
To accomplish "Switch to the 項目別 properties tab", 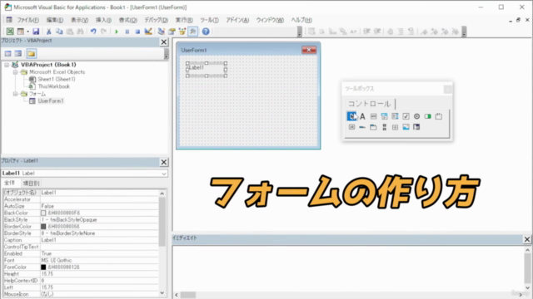I will pyautogui.click(x=31, y=184).
